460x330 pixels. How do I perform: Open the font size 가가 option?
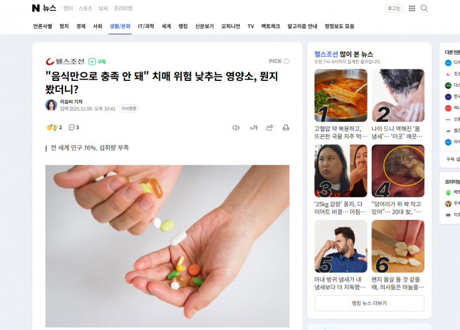[x=253, y=127]
